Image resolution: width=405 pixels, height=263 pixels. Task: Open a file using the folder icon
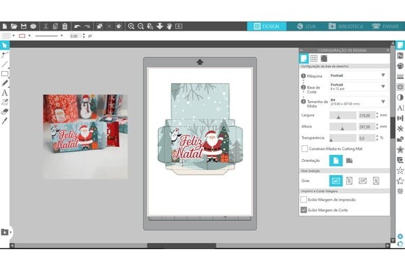point(14,26)
